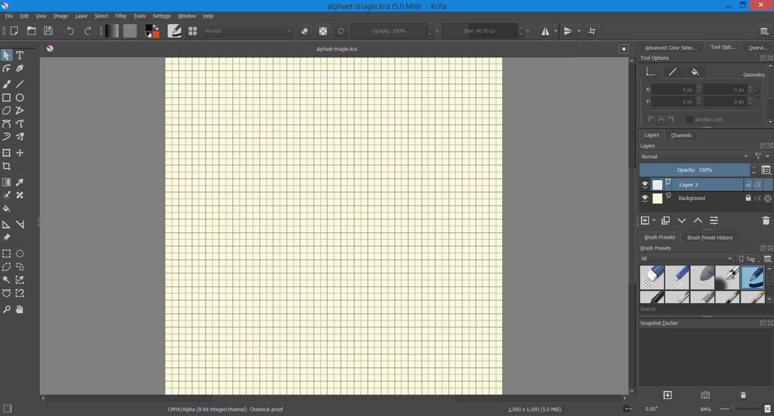Open the Filter menu
Screen dimensions: 774x416
pyautogui.click(x=121, y=16)
